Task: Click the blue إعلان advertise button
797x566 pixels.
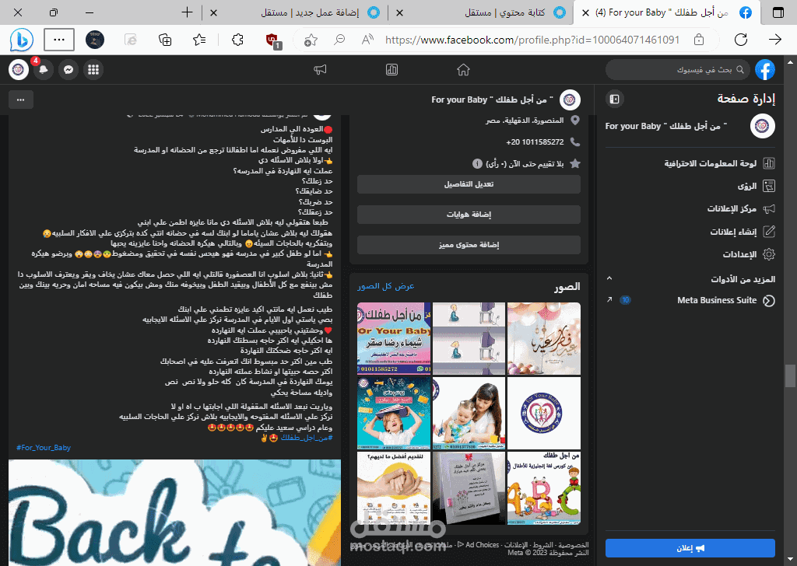Action: [x=690, y=548]
